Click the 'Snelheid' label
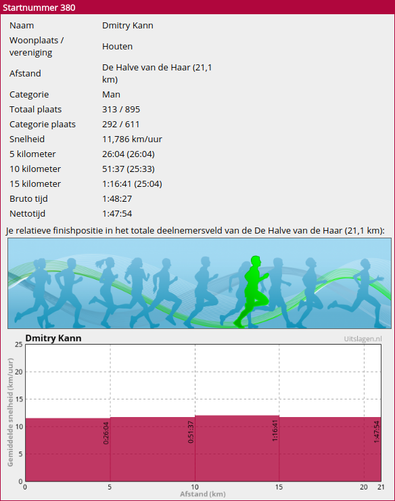This screenshot has height=501, width=395. point(27,139)
